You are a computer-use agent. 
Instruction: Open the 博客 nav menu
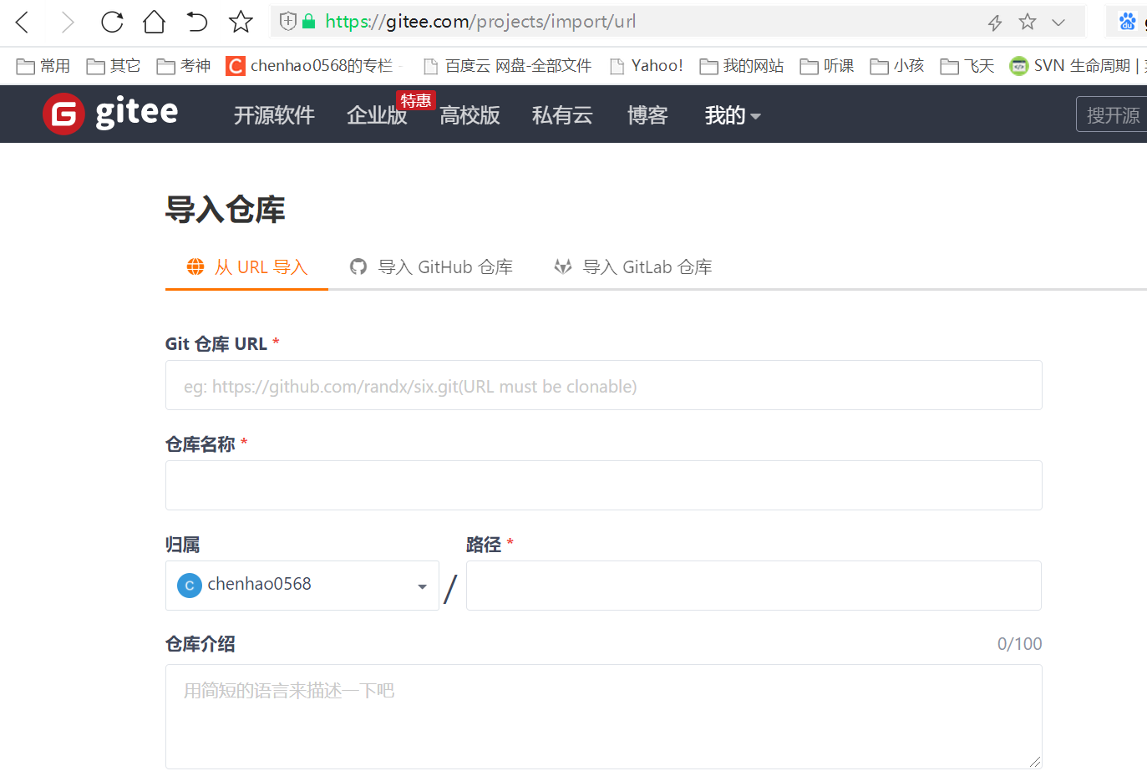(647, 115)
